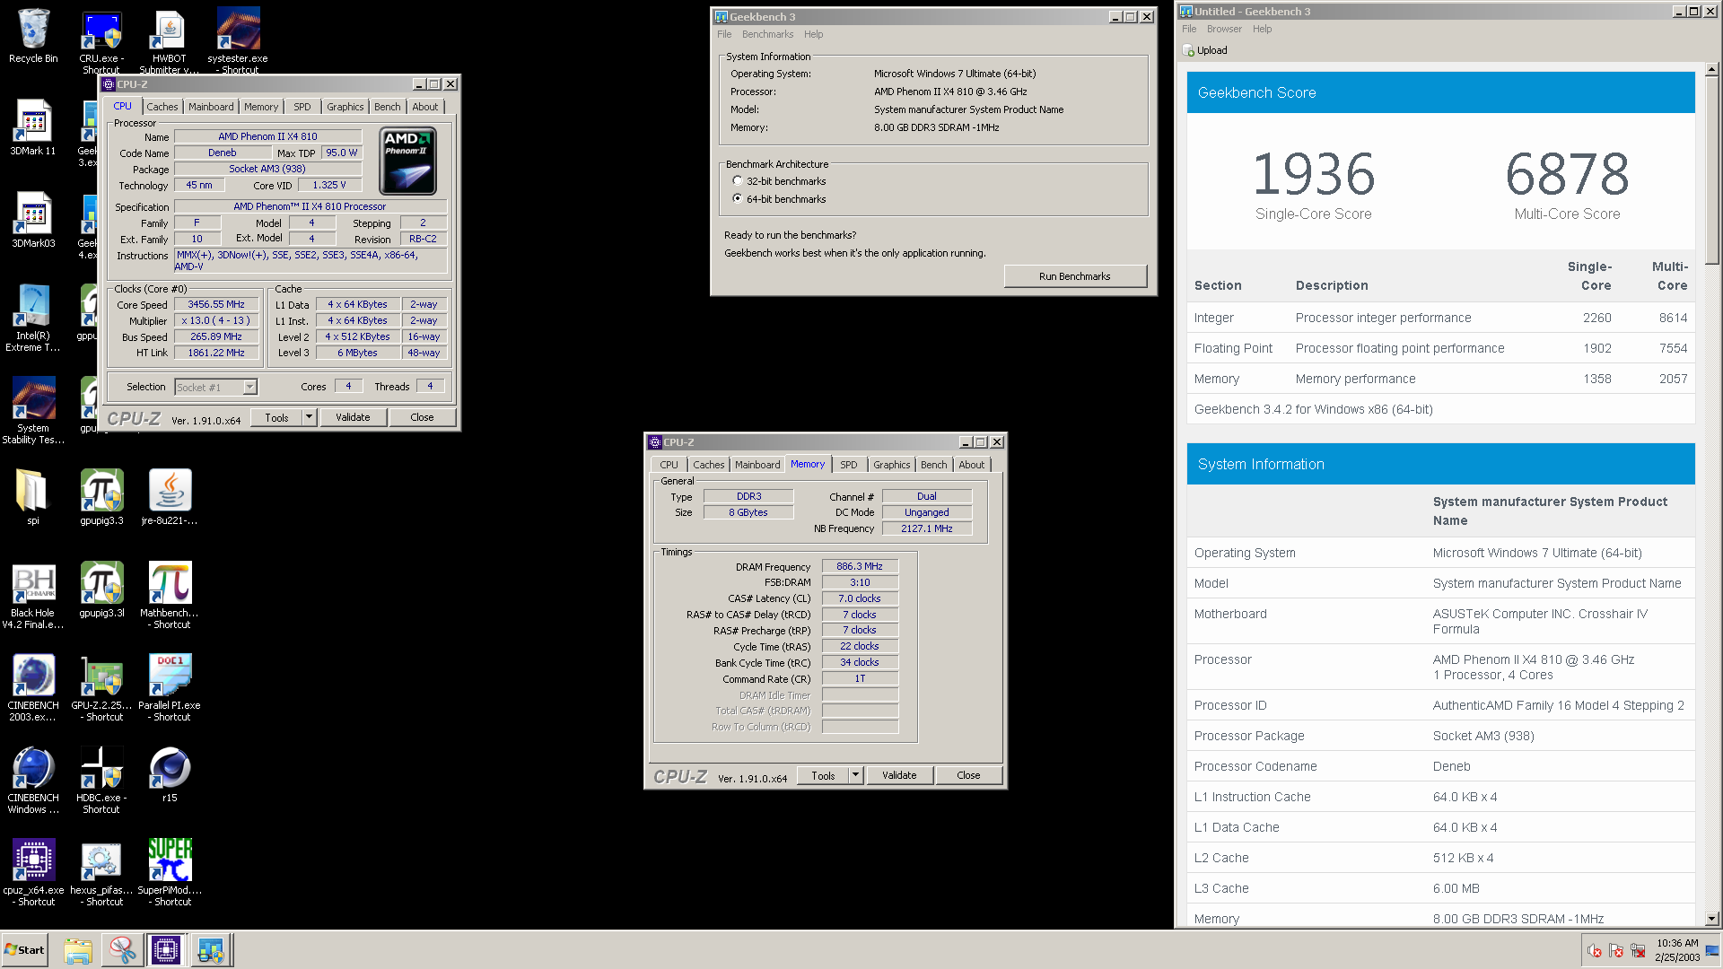Click scrollbar down arrow in Geekbench results
This screenshot has width=1723, height=969.
(1711, 919)
